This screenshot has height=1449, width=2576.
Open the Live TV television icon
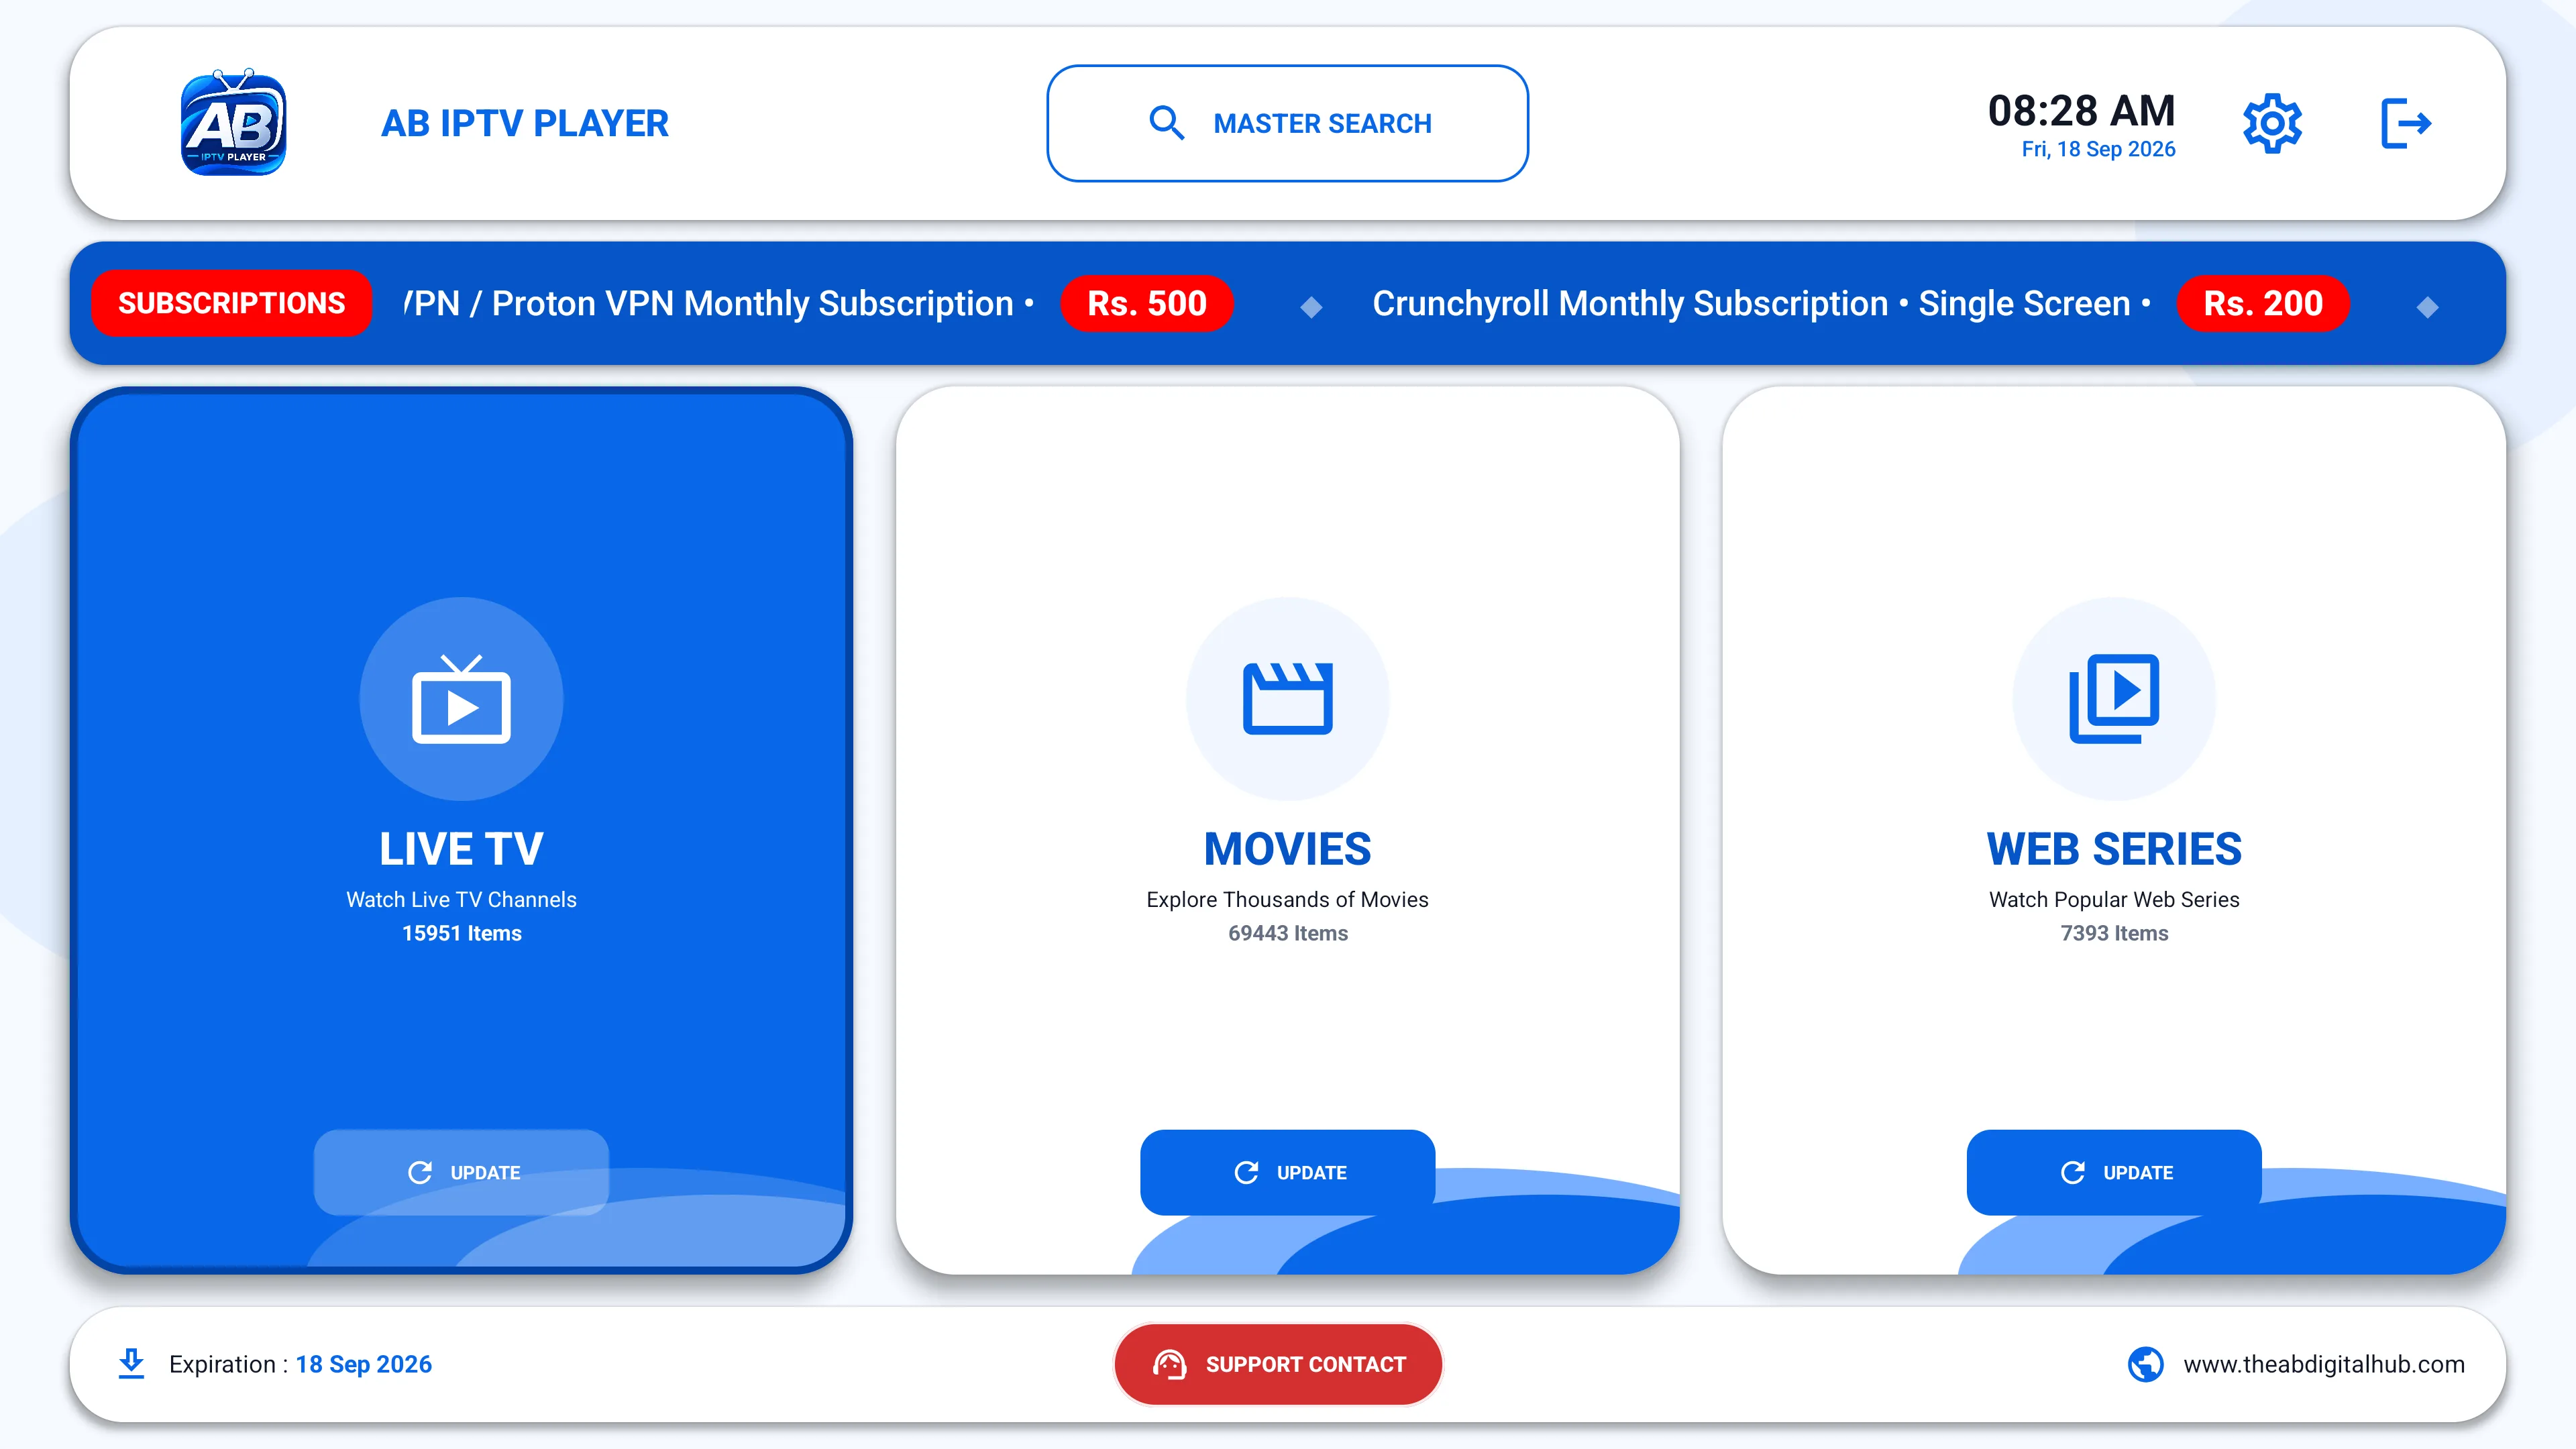[x=461, y=699]
